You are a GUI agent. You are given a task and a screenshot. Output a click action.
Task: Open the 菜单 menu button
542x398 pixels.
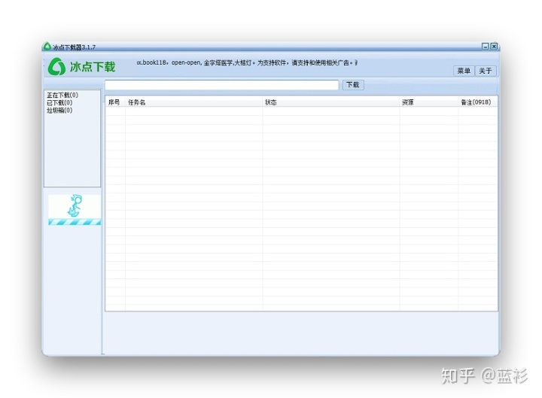click(x=464, y=71)
